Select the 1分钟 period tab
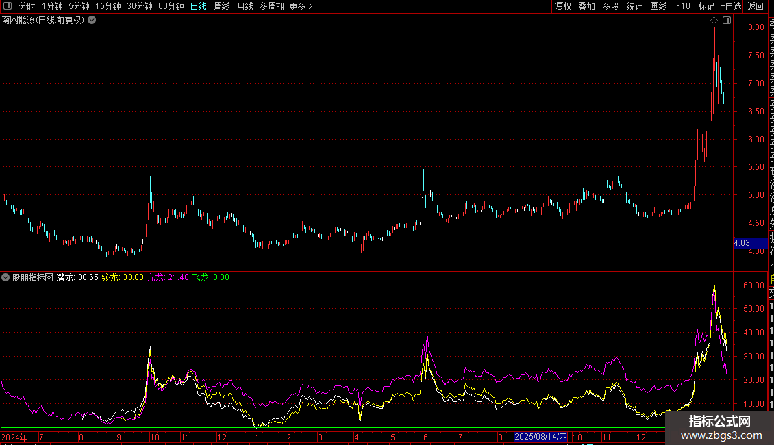 coord(52,6)
